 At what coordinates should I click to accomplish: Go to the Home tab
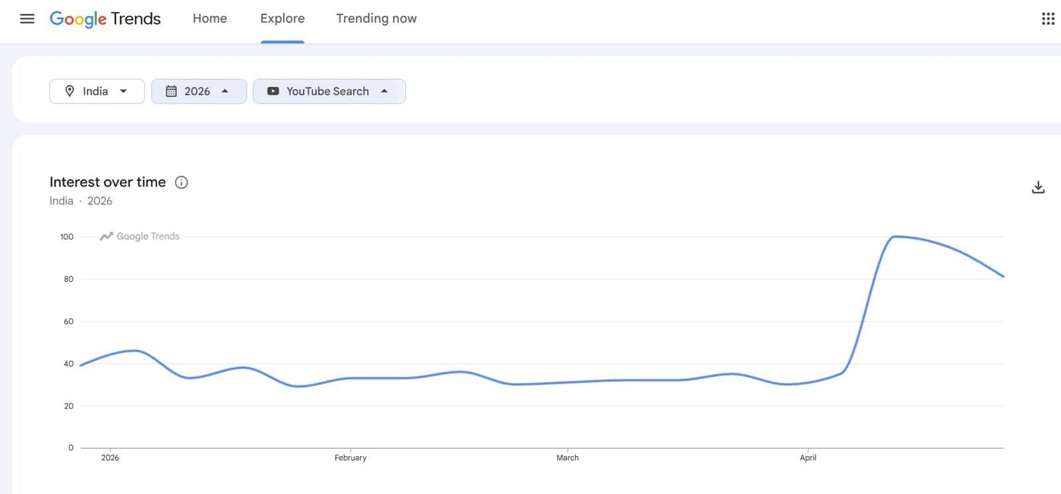point(210,19)
